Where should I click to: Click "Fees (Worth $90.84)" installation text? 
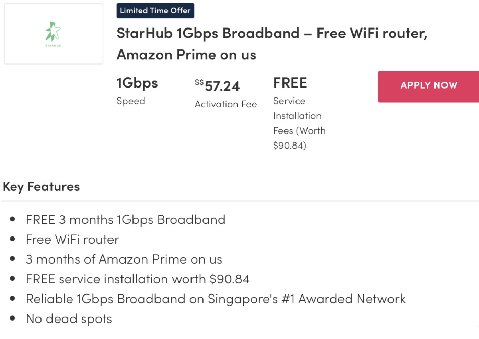tap(299, 138)
